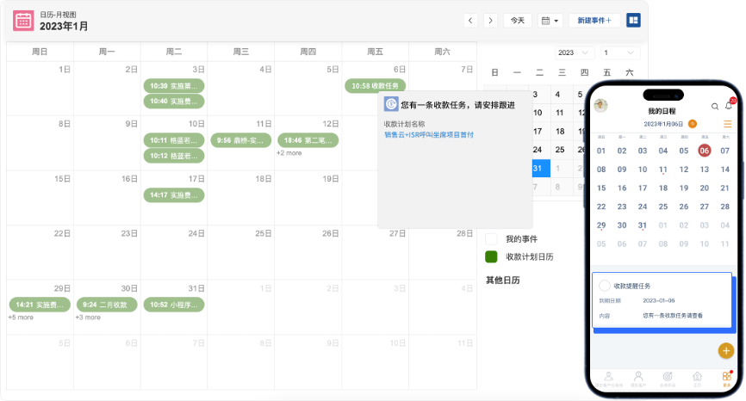The width and height of the screenshot is (746, 401).
Task: Expand '+5 more' events on the 29th
Action: point(21,318)
